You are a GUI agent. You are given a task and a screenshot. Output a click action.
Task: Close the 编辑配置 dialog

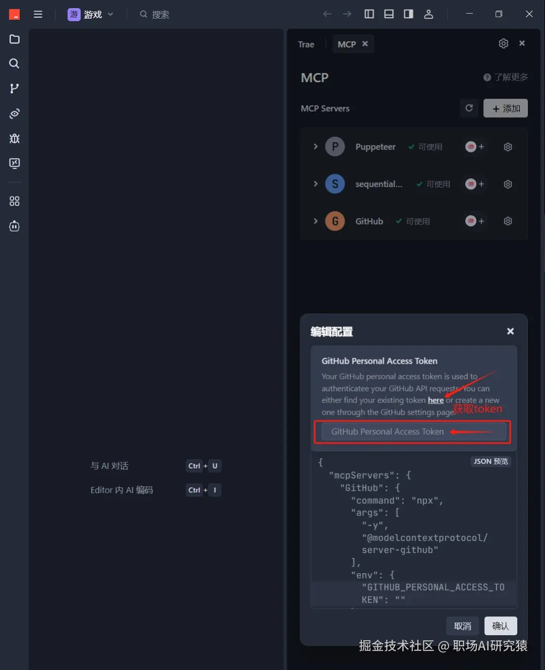(510, 331)
